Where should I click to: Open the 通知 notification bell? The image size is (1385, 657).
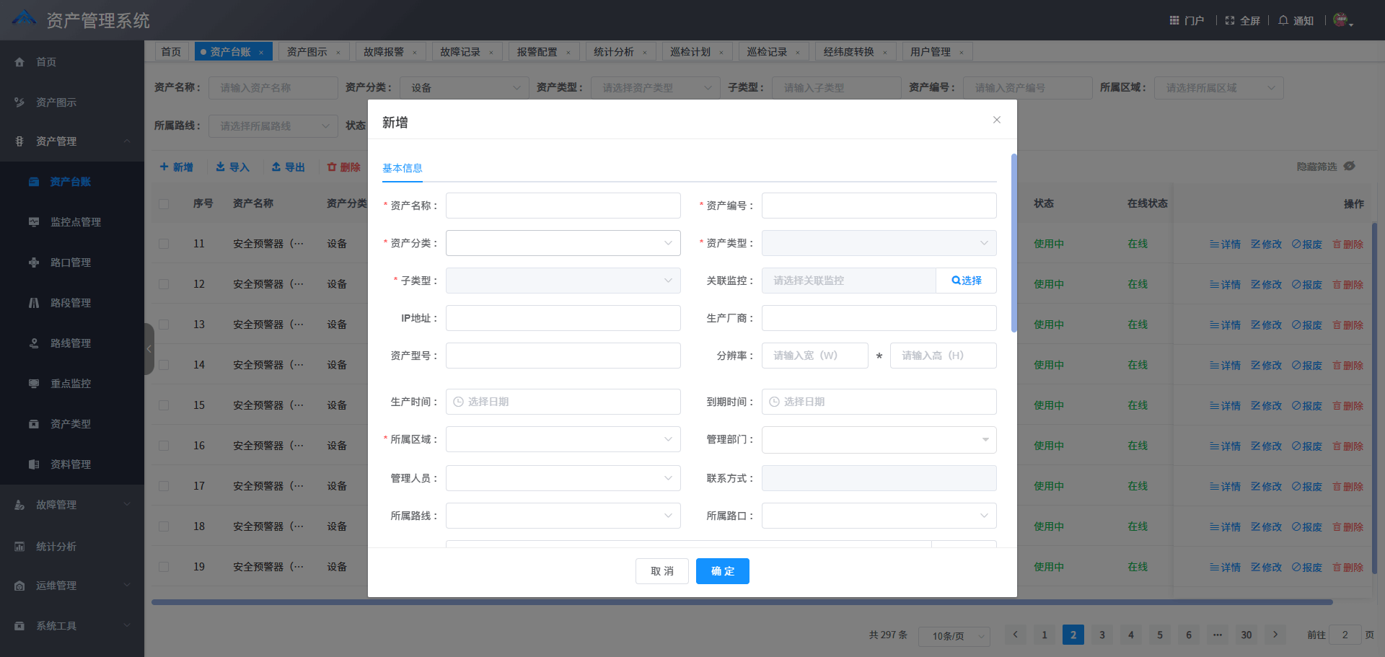click(1296, 20)
